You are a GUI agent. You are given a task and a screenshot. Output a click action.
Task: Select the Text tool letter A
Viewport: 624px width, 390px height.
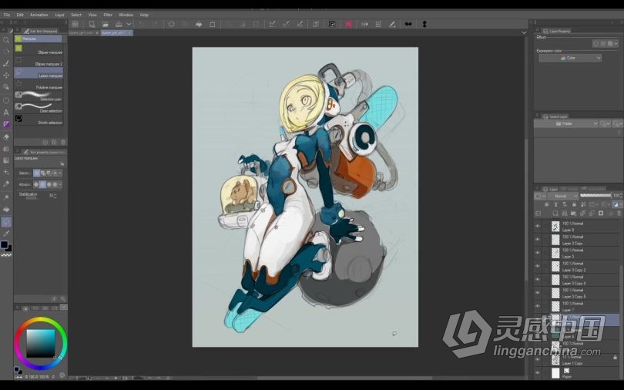(x=6, y=113)
